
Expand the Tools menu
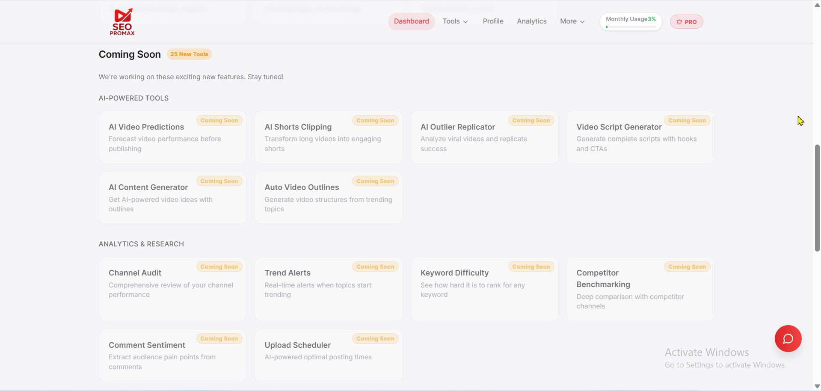point(451,21)
